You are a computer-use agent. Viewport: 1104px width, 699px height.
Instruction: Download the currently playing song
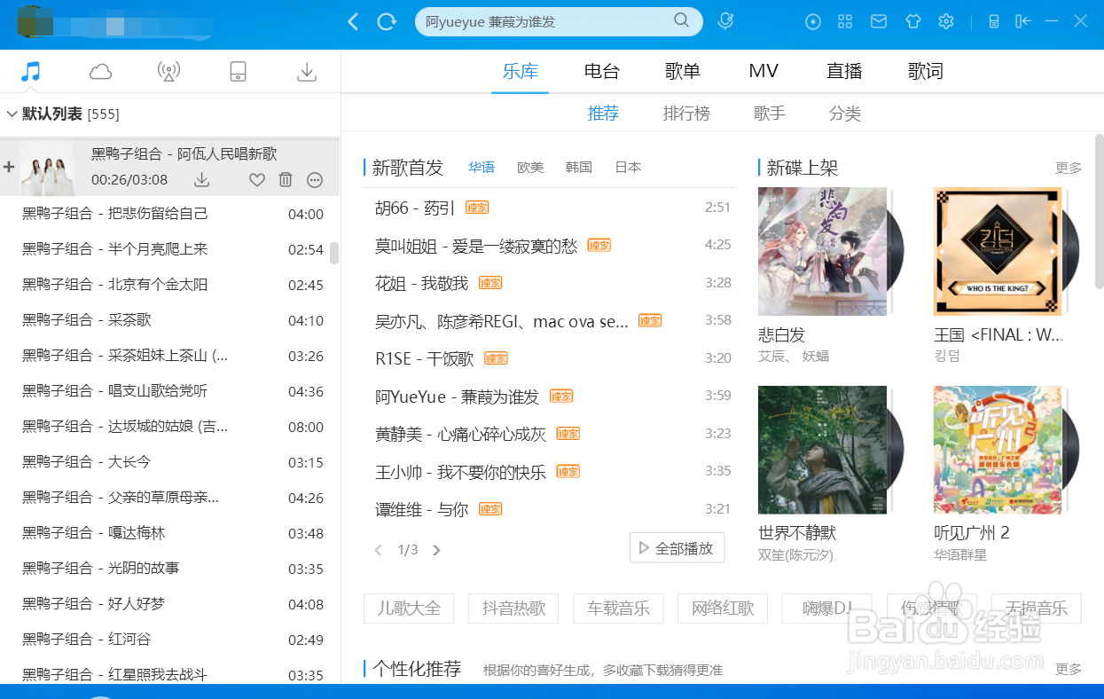click(202, 180)
